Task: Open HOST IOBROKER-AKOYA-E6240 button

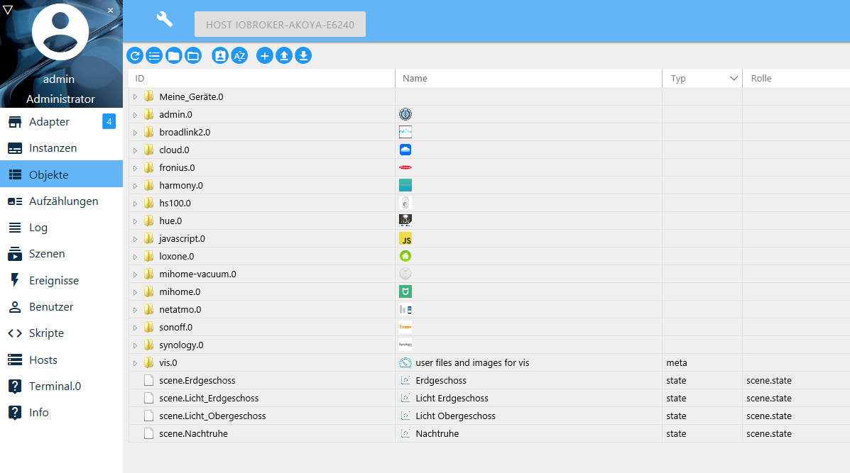Action: [x=280, y=24]
